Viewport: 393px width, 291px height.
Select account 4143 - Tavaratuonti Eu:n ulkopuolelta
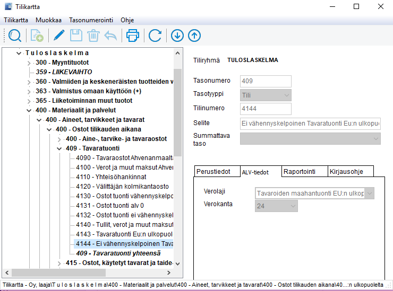pos(124,234)
